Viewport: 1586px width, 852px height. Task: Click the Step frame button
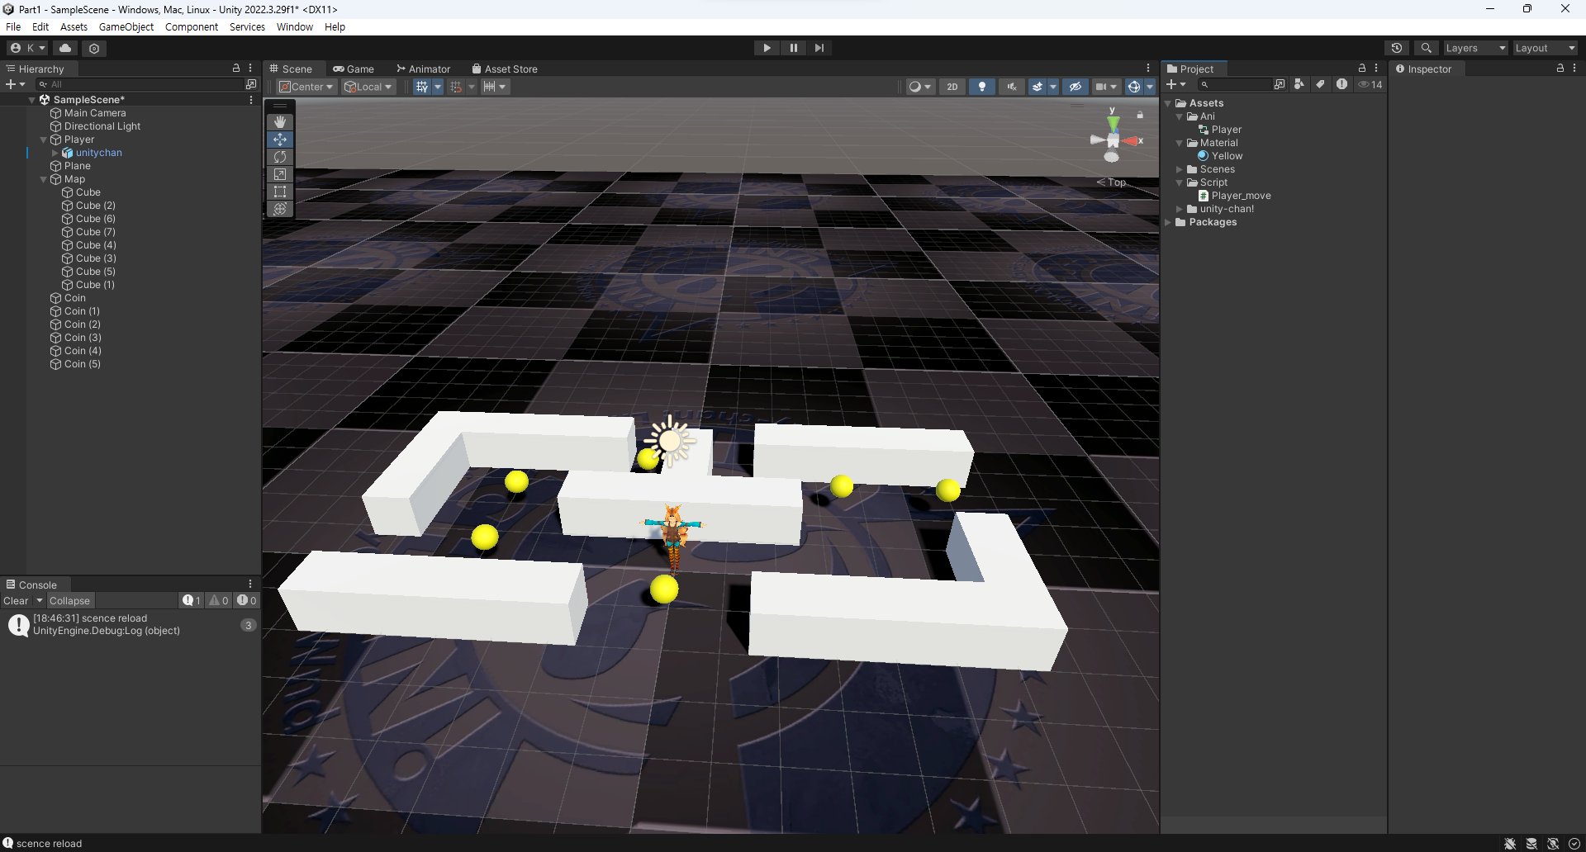(x=819, y=48)
